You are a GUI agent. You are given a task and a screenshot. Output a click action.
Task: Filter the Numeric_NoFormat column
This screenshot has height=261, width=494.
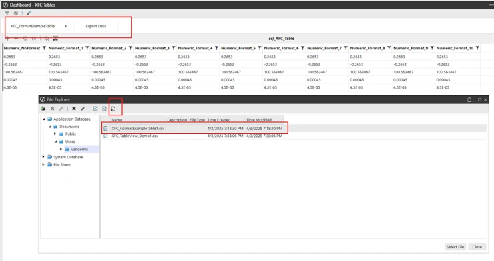(44, 48)
